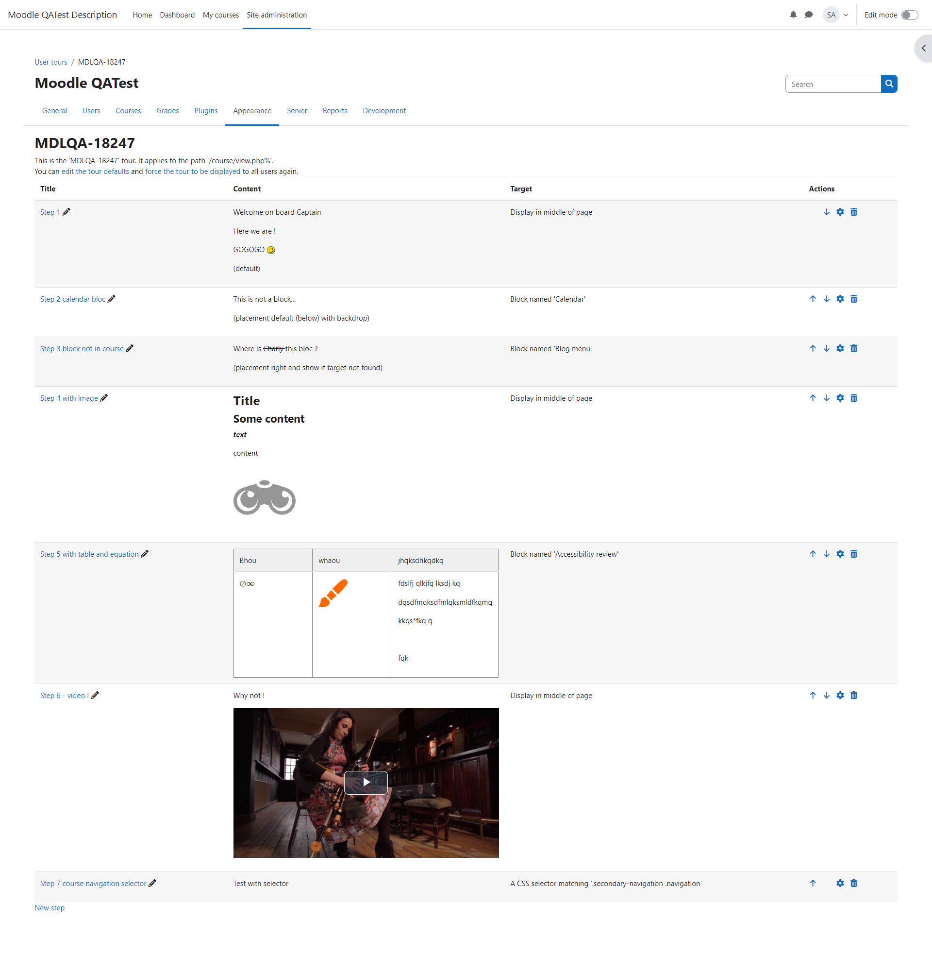Click the Search input field
Viewport: 932px width, 956px height.
833,84
